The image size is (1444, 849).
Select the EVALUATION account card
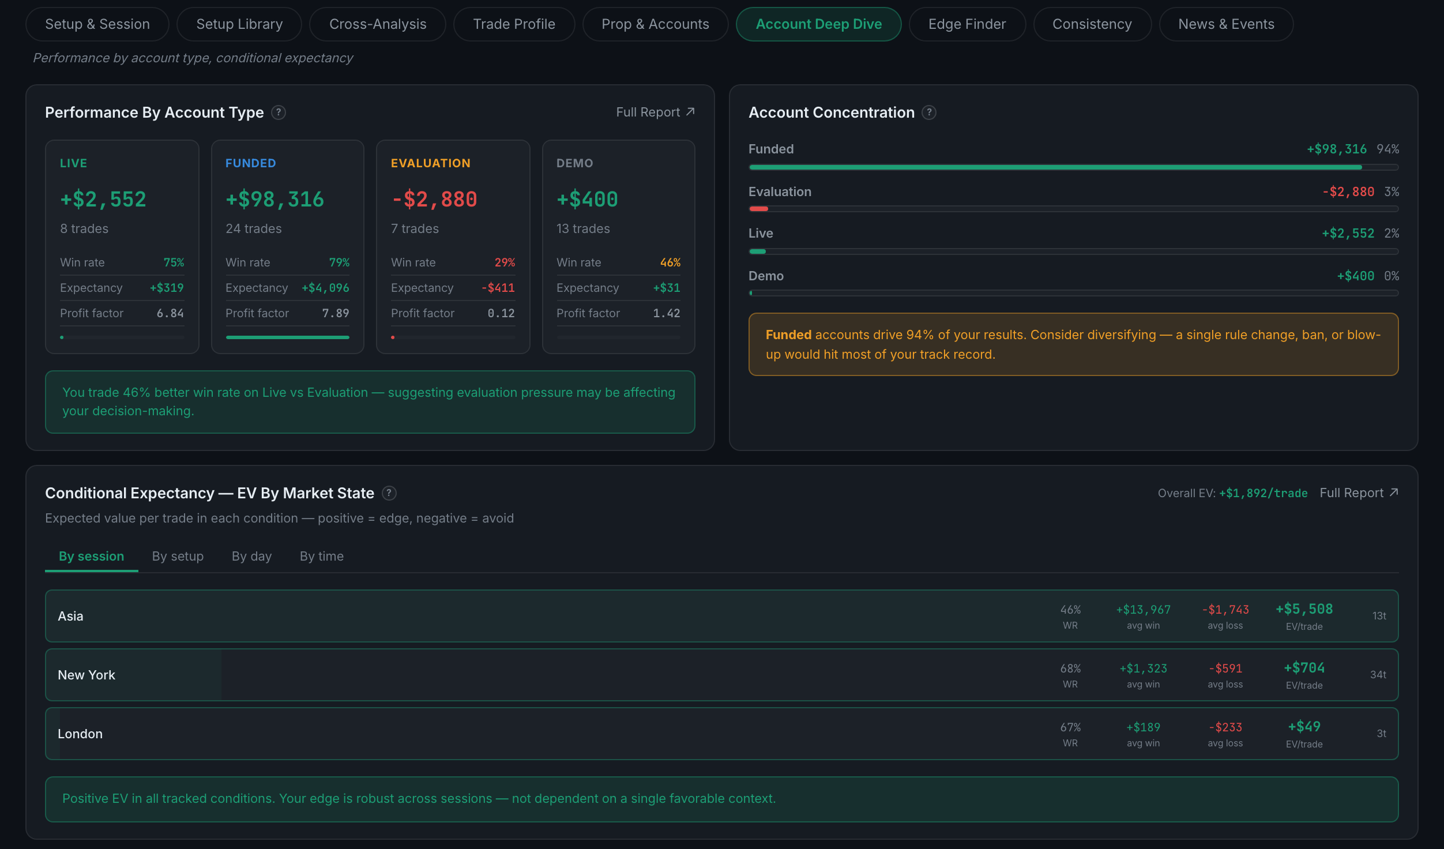(453, 247)
